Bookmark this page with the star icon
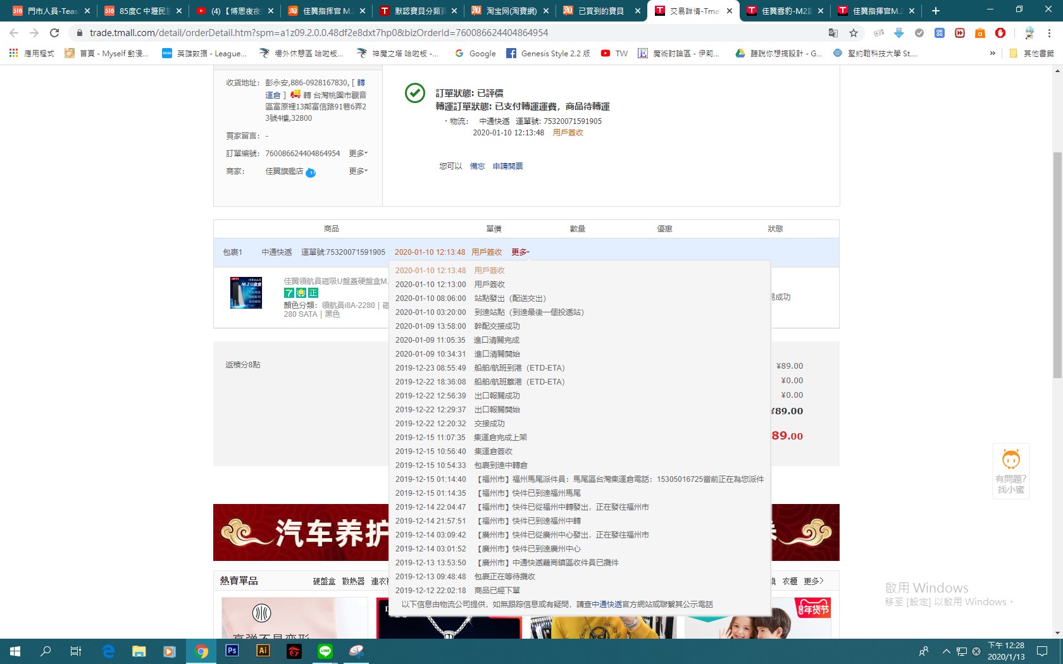 click(854, 33)
